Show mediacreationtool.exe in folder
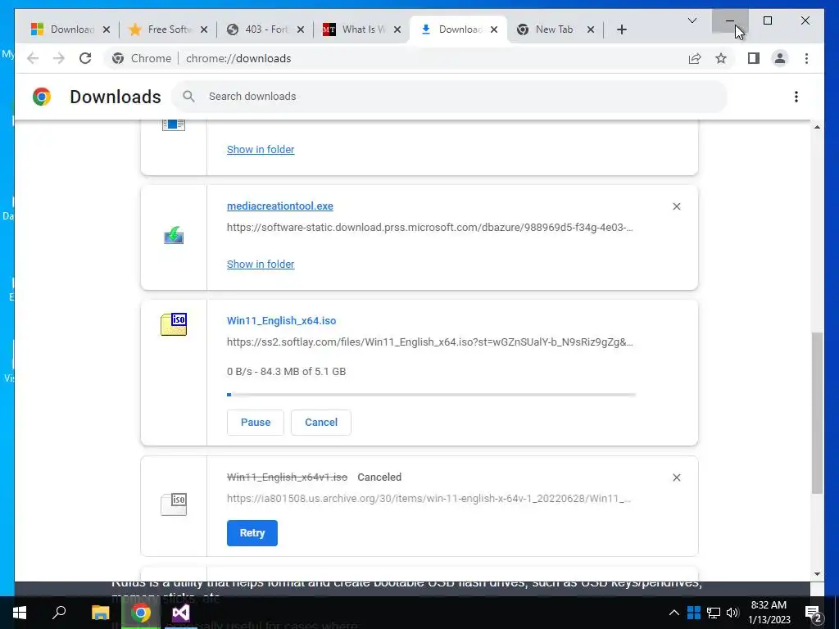 click(x=261, y=265)
